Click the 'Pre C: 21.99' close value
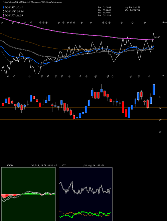The image size is (167, 221). (104, 15)
